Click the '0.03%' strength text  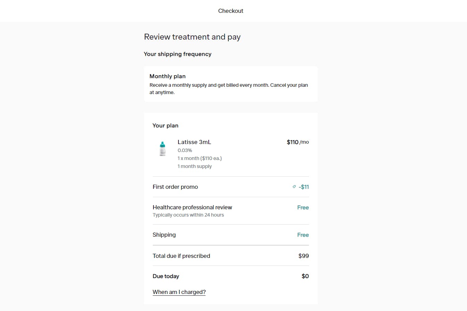(185, 150)
